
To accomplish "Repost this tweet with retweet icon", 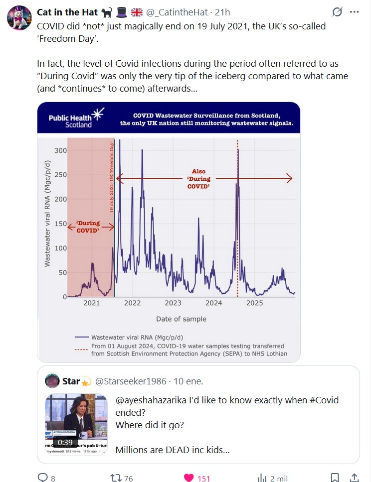I will (x=116, y=478).
